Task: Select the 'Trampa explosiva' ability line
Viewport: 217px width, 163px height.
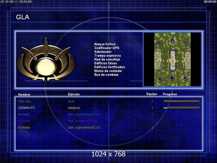Action: coord(107,56)
